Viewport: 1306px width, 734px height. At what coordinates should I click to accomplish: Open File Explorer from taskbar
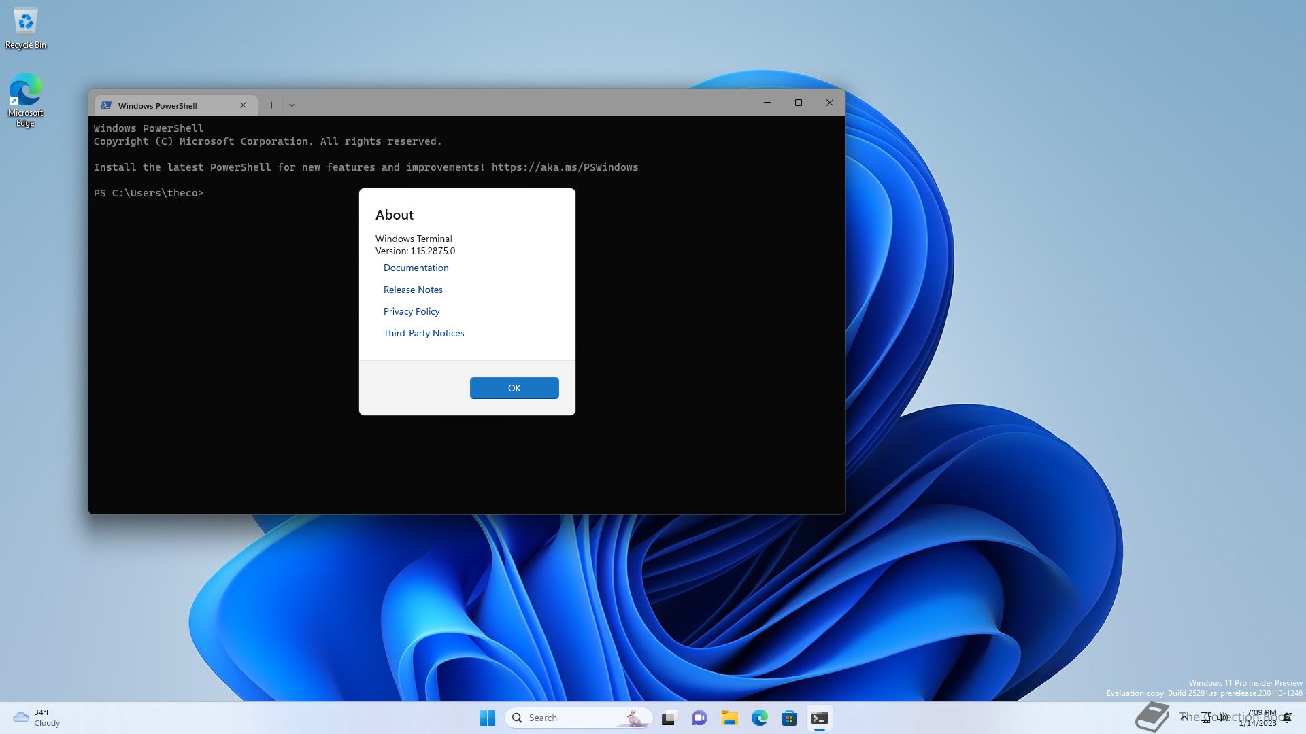[x=729, y=718]
